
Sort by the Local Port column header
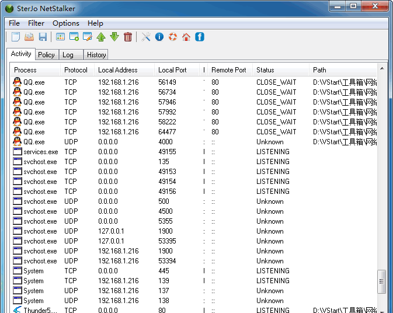[x=172, y=70]
